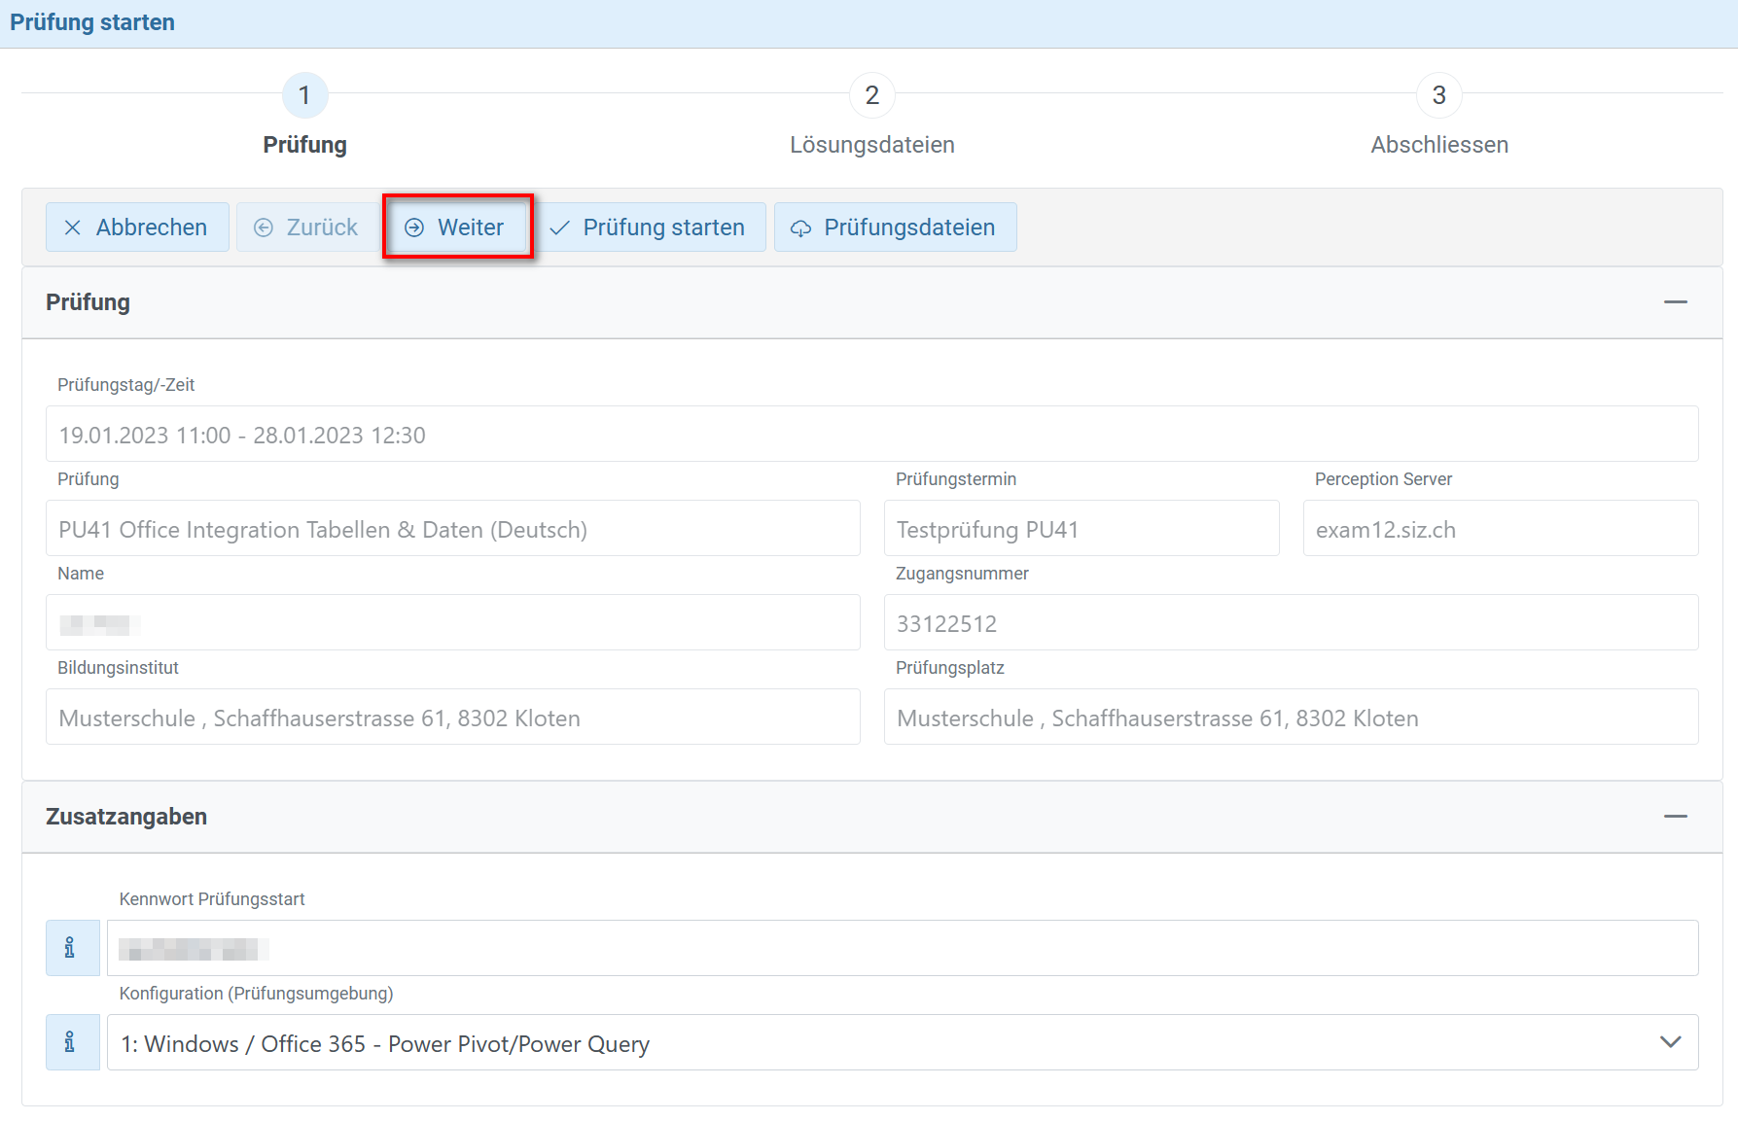Download files via Prüfungsdateien button
This screenshot has height=1121, width=1738.
point(896,228)
